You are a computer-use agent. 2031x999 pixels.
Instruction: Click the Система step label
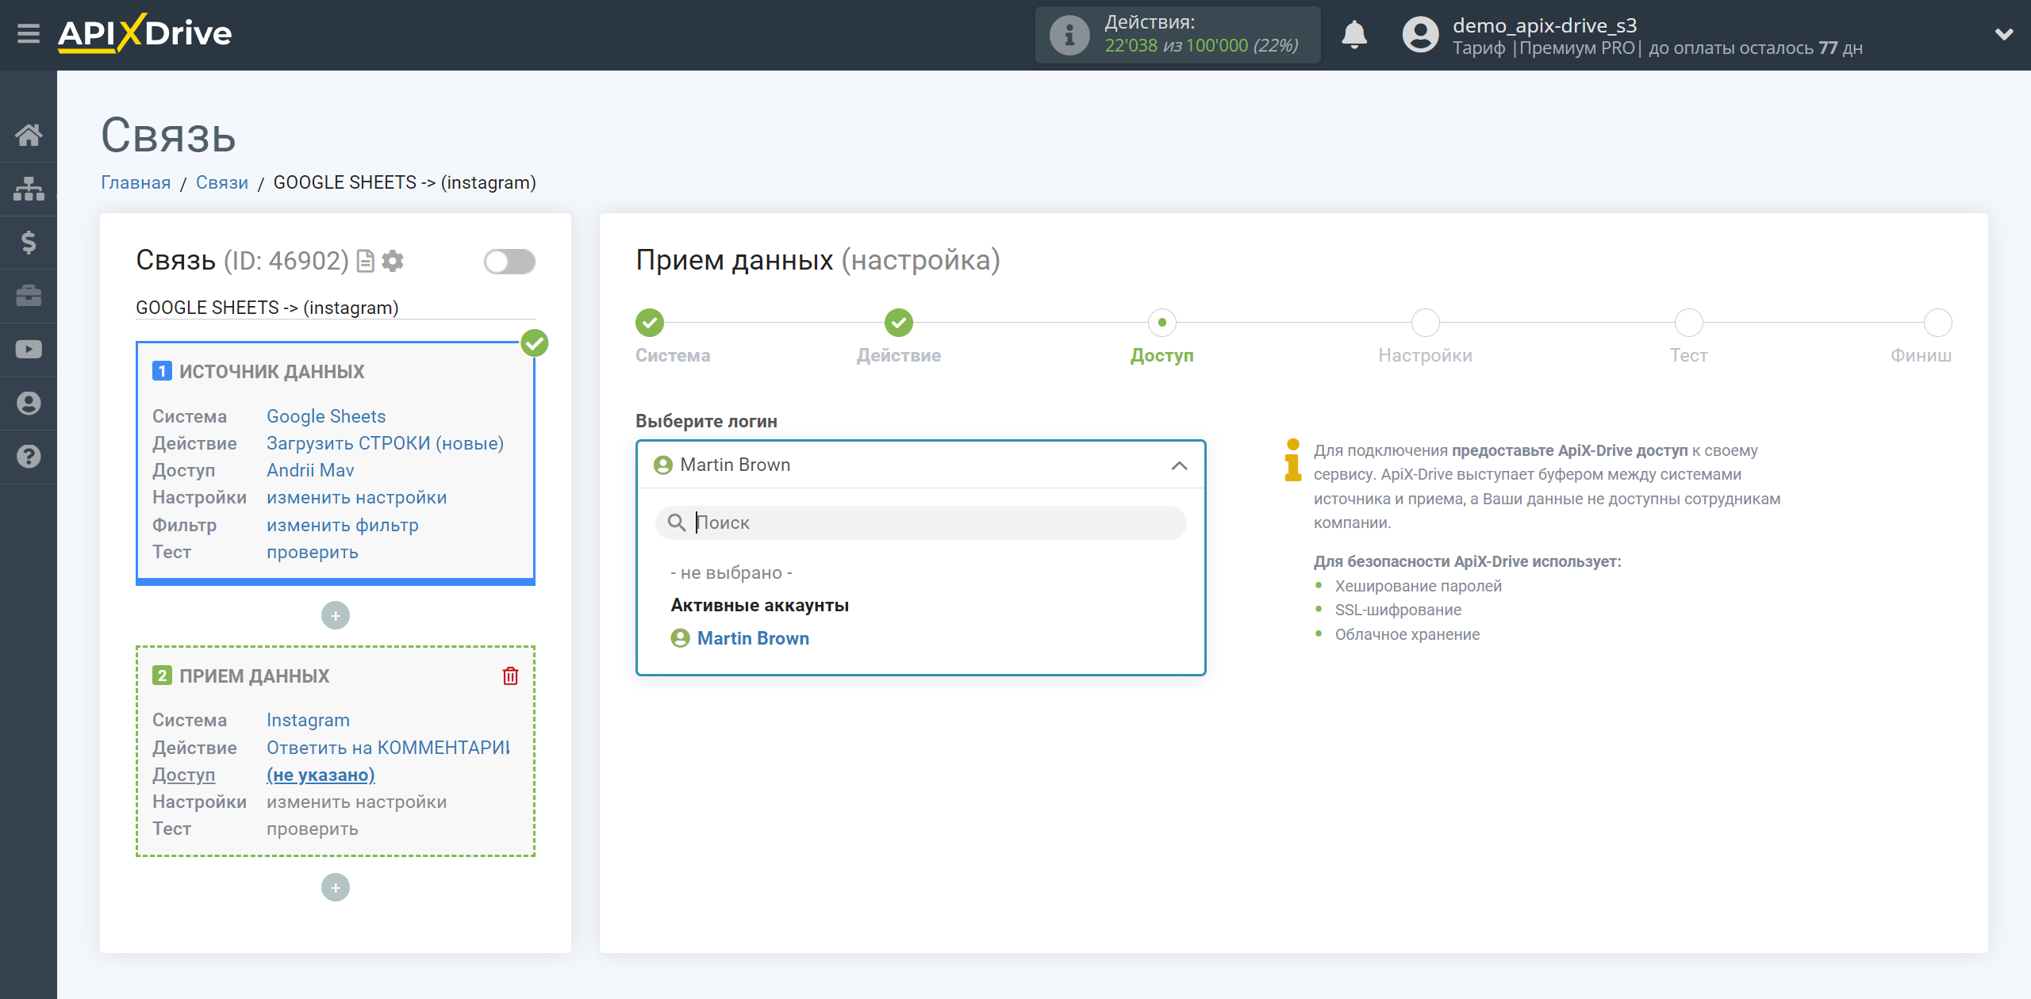tap(673, 355)
